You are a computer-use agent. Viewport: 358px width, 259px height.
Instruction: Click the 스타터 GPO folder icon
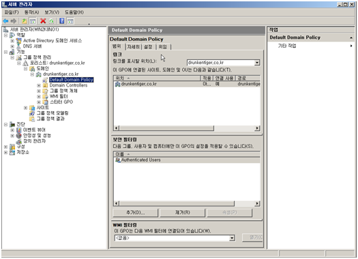pyautogui.click(x=45, y=102)
